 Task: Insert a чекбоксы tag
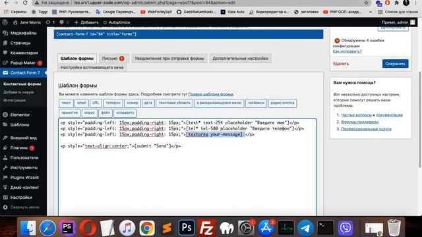256,103
